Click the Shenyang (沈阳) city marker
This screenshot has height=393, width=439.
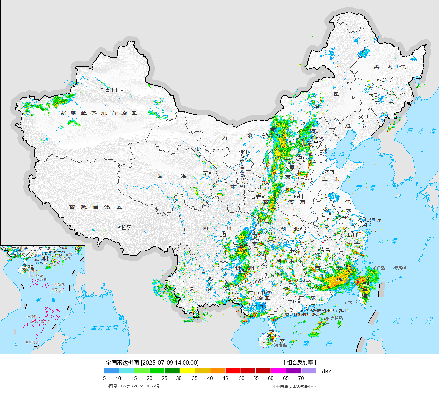pyautogui.click(x=363, y=121)
